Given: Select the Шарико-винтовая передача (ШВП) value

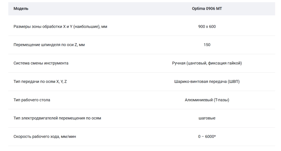Looking at the screenshot, I should (x=207, y=82).
